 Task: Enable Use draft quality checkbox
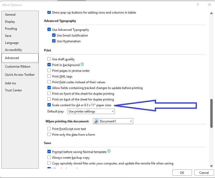[x=49, y=59]
